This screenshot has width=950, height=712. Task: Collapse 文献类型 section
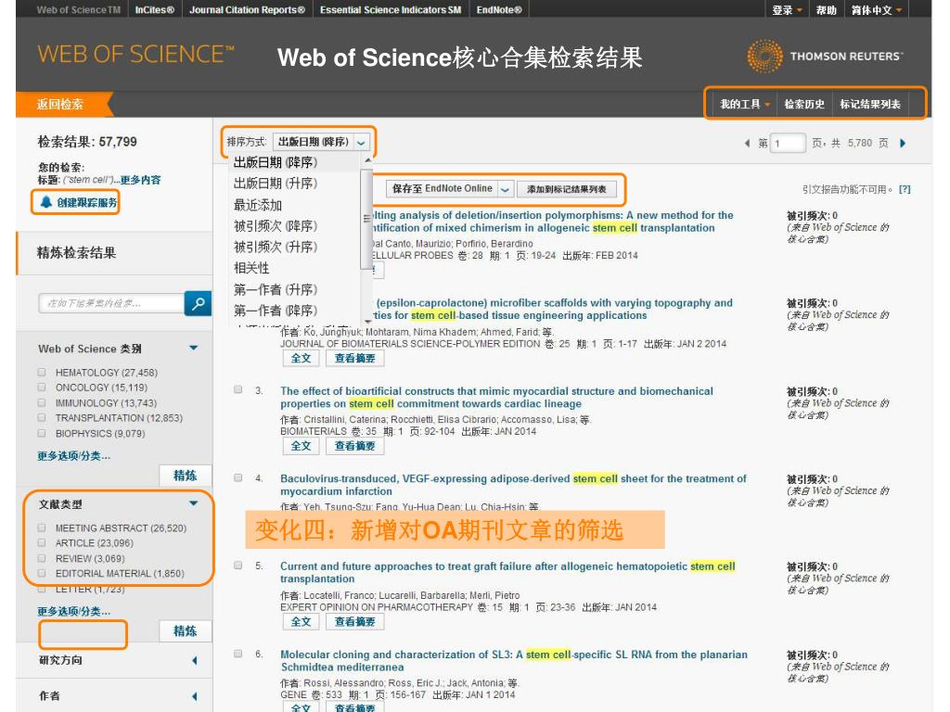coord(194,503)
